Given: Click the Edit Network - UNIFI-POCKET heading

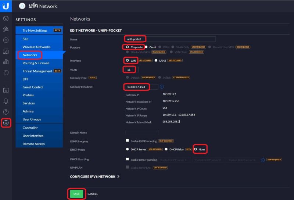Looking at the screenshot, I should point(96,31).
